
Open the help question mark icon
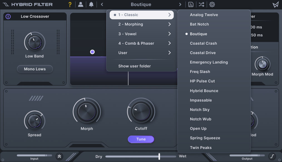coord(70,4)
